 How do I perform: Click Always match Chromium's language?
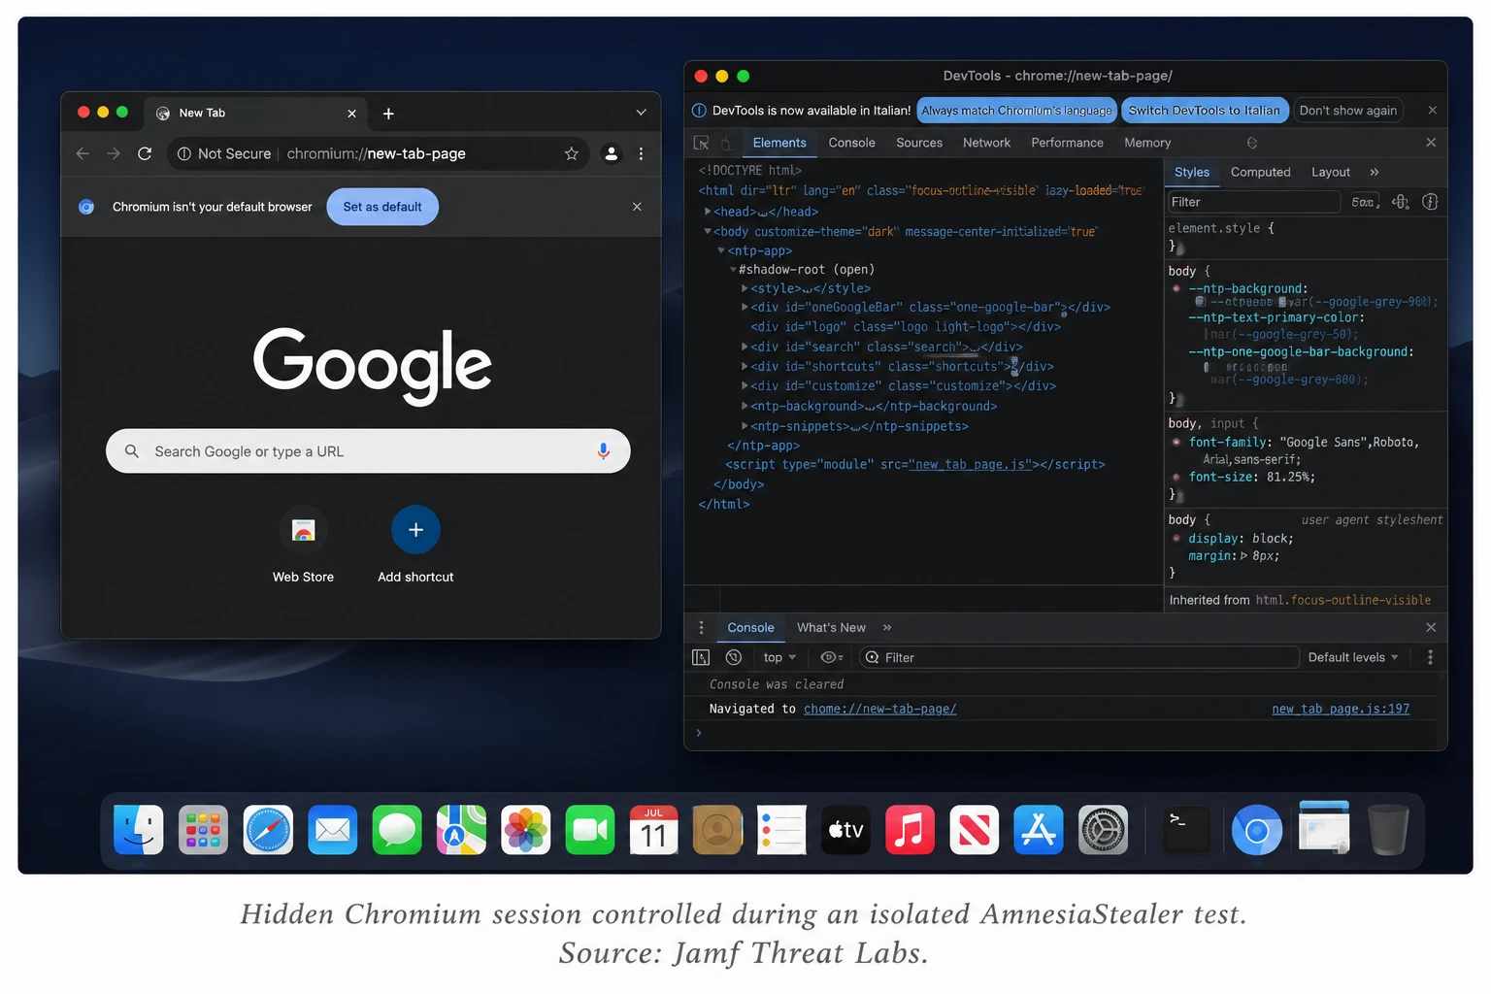[1016, 111]
